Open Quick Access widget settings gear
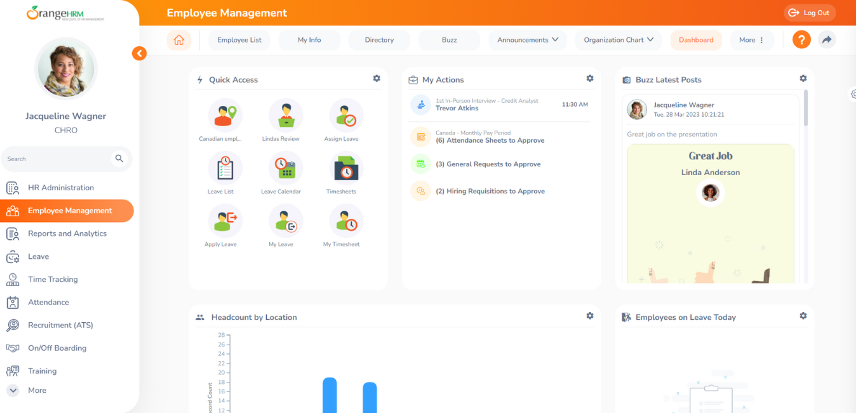The width and height of the screenshot is (856, 413). tap(377, 78)
